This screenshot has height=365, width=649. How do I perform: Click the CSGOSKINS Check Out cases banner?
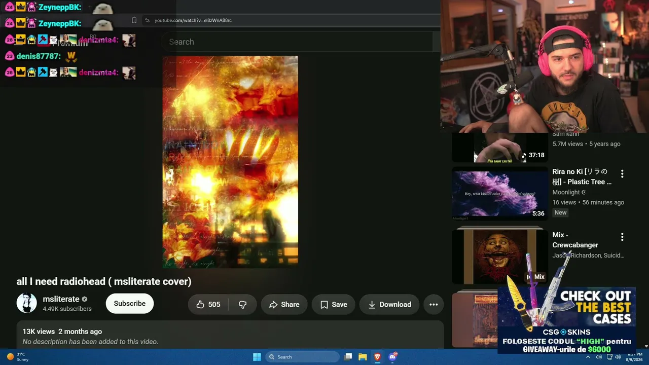(566, 319)
